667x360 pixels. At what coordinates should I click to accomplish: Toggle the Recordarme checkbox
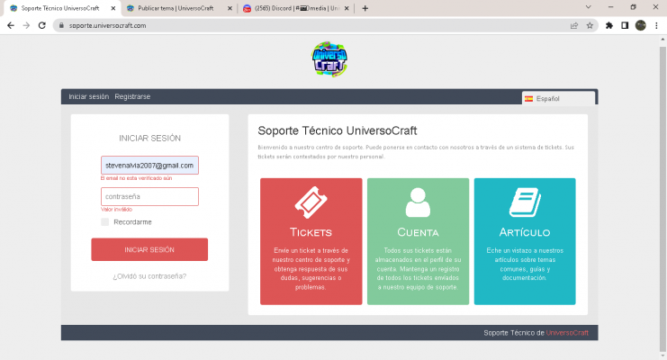tap(105, 221)
